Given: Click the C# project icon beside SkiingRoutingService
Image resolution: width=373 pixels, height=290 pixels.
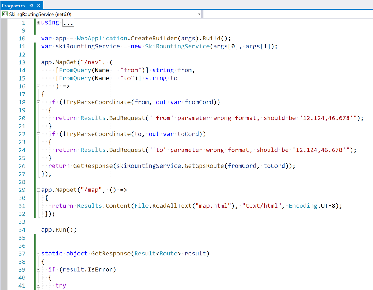Looking at the screenshot, I should [x=5, y=14].
